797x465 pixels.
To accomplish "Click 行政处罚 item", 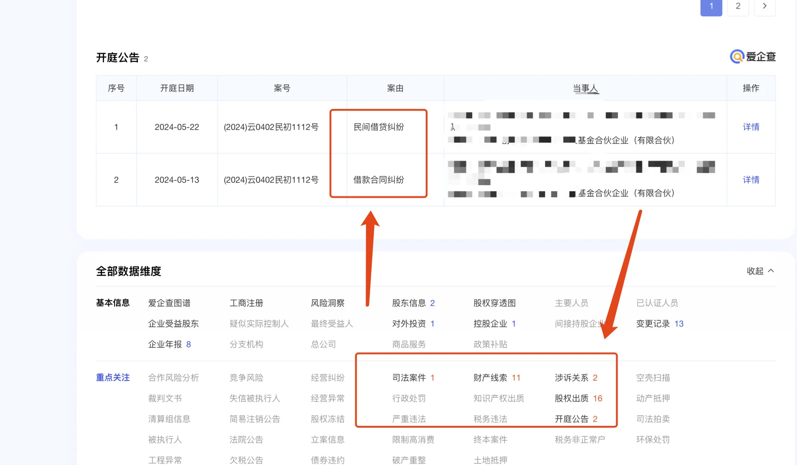I will coord(409,398).
